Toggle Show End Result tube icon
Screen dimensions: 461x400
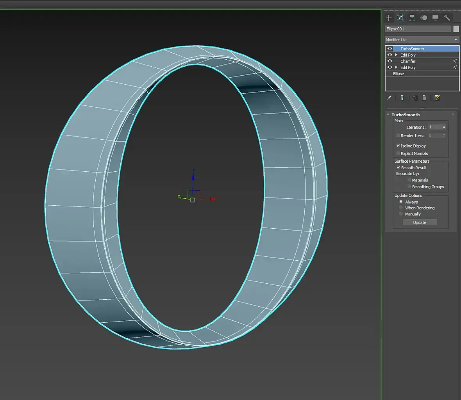[x=402, y=98]
